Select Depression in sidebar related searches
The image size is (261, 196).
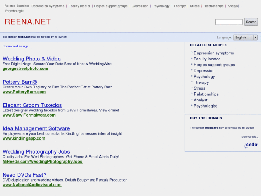204,70
